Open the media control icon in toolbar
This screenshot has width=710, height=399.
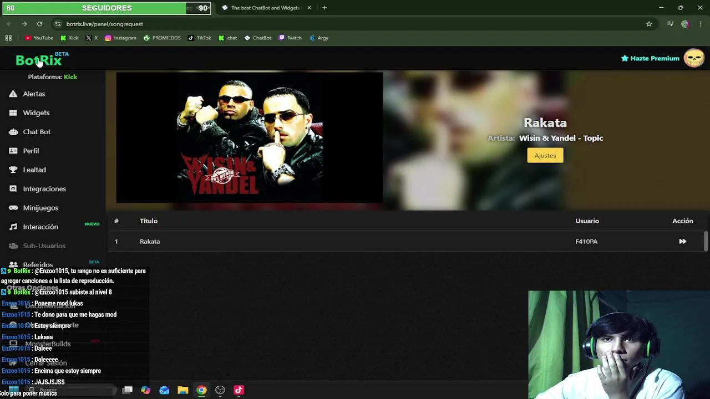coord(670,24)
